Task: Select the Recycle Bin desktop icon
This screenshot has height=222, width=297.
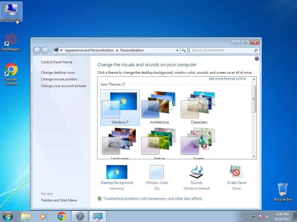Action: (x=282, y=192)
